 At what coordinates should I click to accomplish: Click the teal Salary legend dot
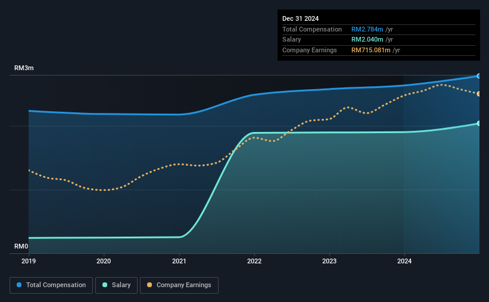click(x=105, y=285)
